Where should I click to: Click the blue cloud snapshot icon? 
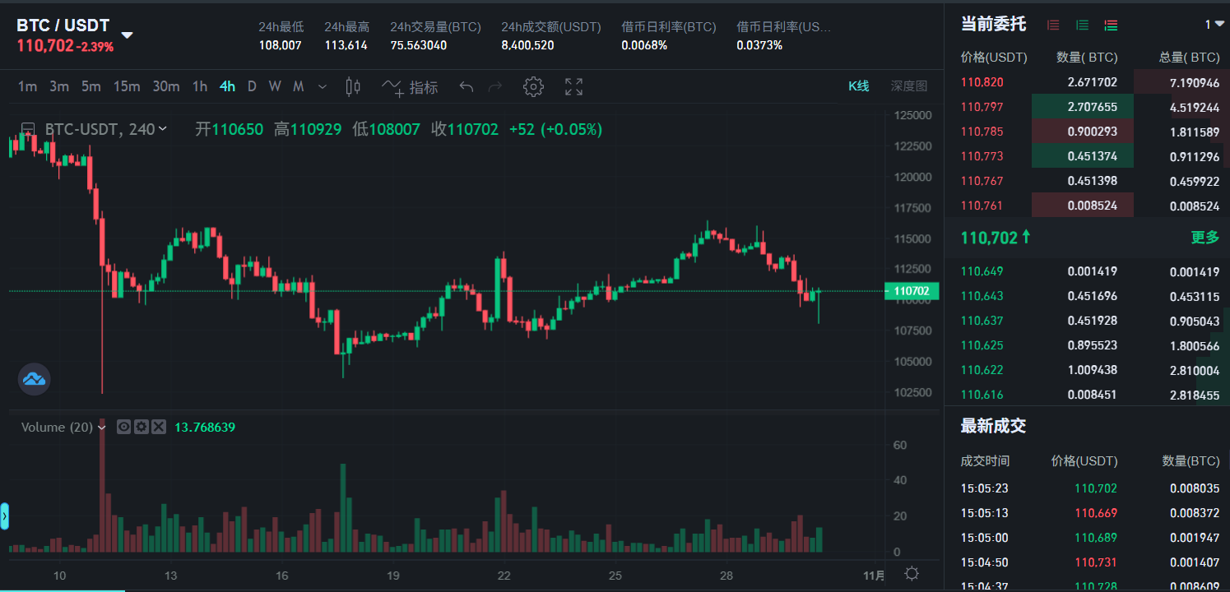tap(35, 379)
